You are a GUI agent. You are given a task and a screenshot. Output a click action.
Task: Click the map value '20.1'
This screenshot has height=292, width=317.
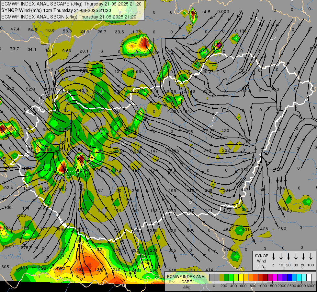click(84, 51)
